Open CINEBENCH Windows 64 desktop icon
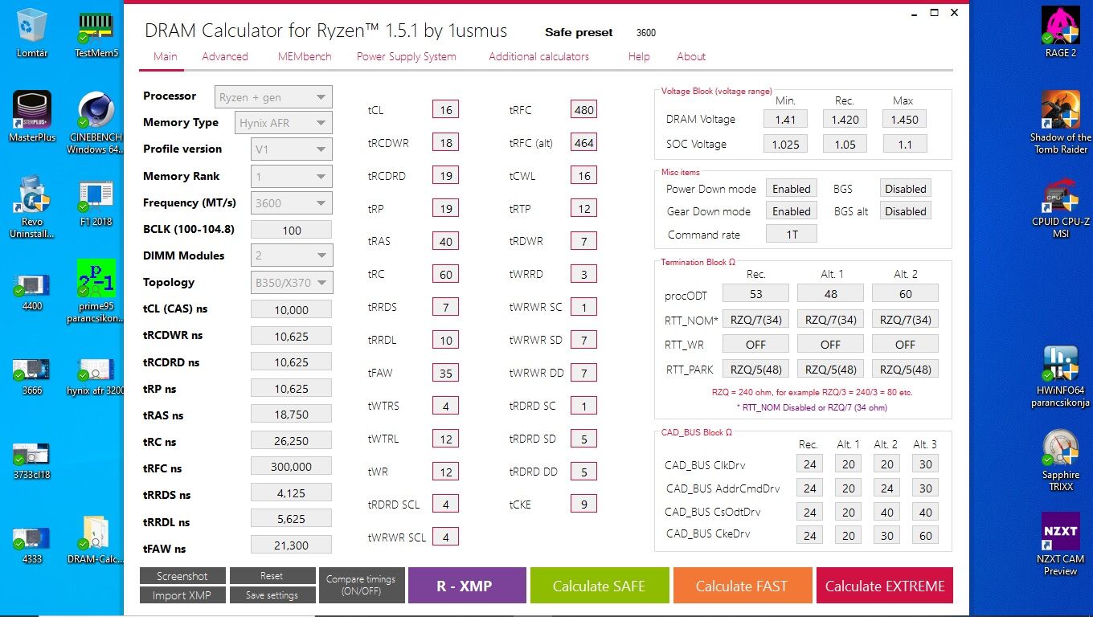This screenshot has height=617, width=1093. (96, 122)
